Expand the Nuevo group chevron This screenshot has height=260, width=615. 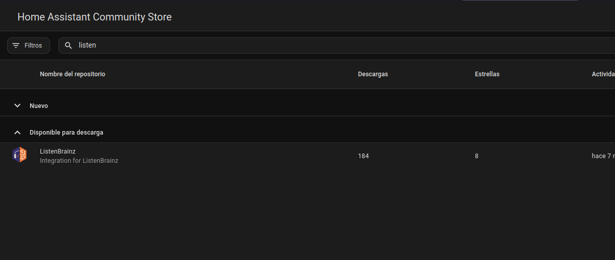pos(17,105)
